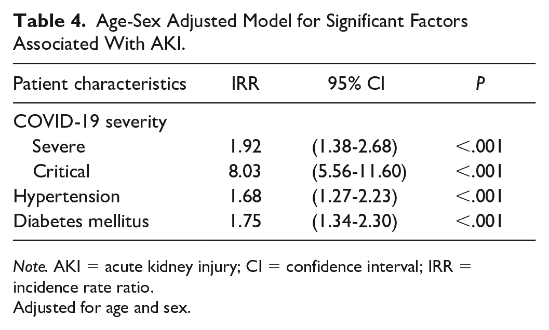Image resolution: width=549 pixels, height=330 pixels.
Task: Select the confidence interval (1.34-2.30)
Action: pos(355,222)
